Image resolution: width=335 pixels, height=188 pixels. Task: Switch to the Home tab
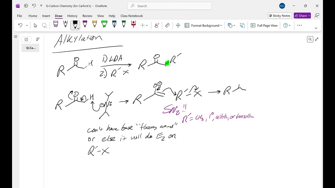33,16
